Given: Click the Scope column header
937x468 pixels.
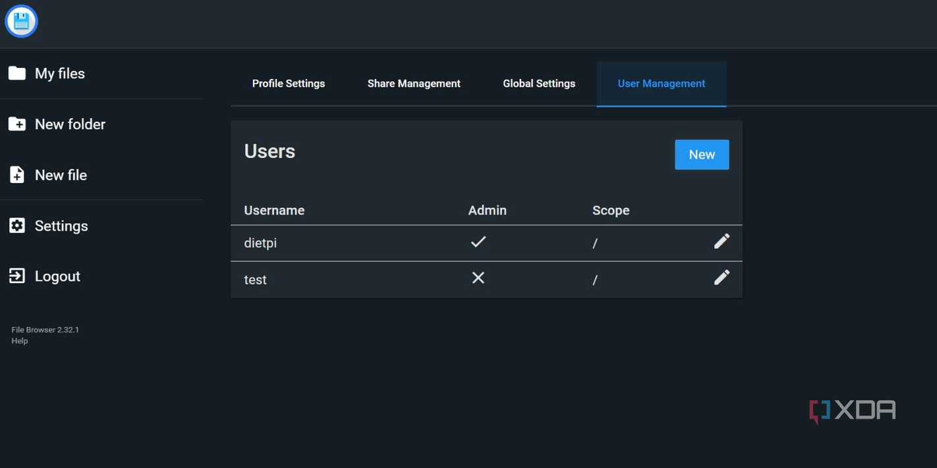Looking at the screenshot, I should (611, 211).
